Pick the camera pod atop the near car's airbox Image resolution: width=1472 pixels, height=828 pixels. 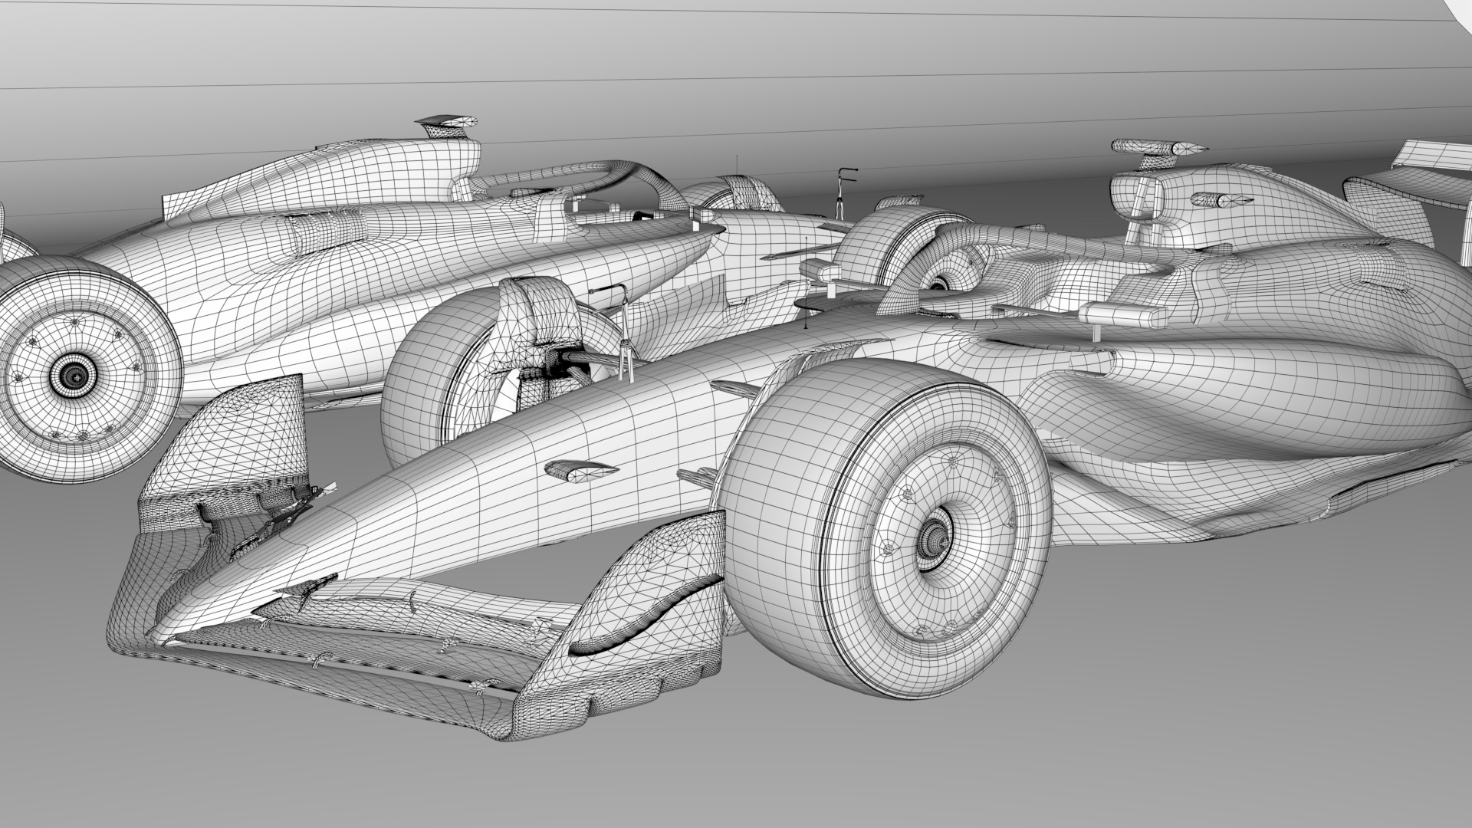coord(1160,146)
